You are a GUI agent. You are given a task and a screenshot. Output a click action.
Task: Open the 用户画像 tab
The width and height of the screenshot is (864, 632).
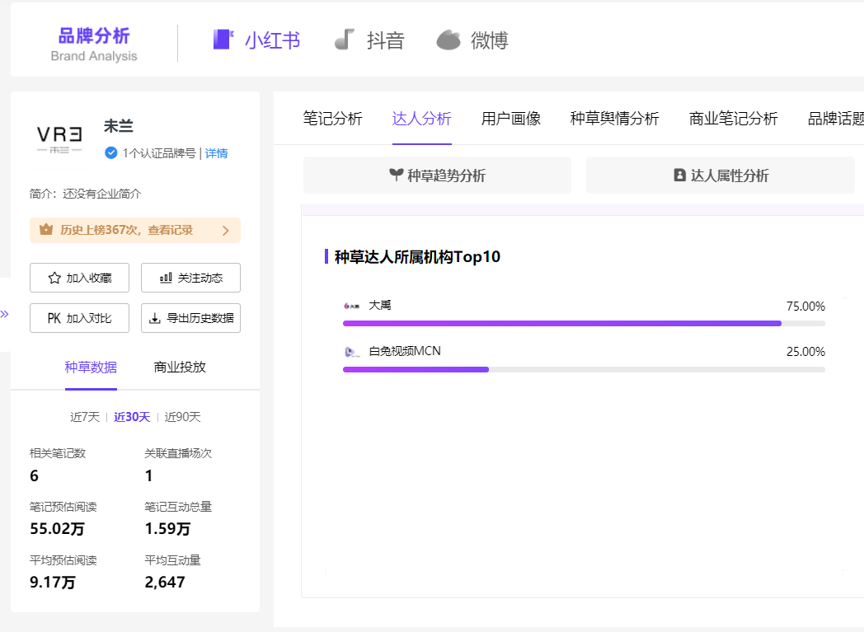(x=511, y=119)
